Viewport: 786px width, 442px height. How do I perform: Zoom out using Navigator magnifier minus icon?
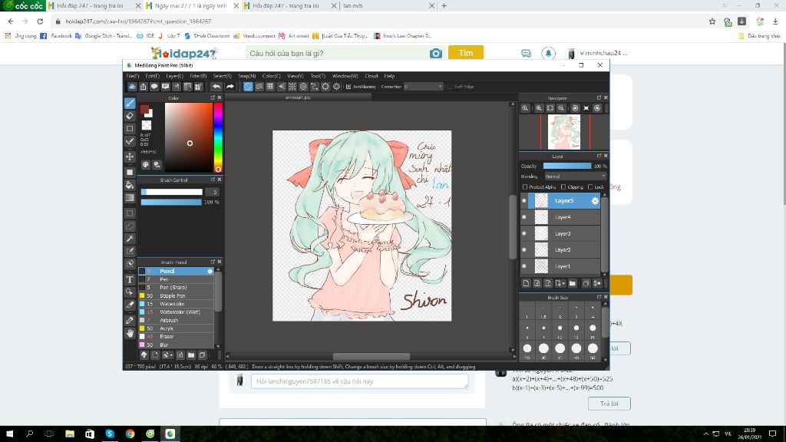(561, 108)
